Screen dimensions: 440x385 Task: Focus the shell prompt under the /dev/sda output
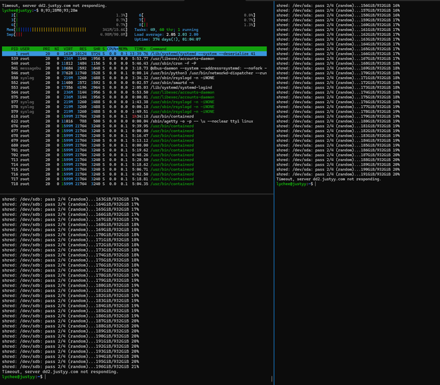click(296, 184)
